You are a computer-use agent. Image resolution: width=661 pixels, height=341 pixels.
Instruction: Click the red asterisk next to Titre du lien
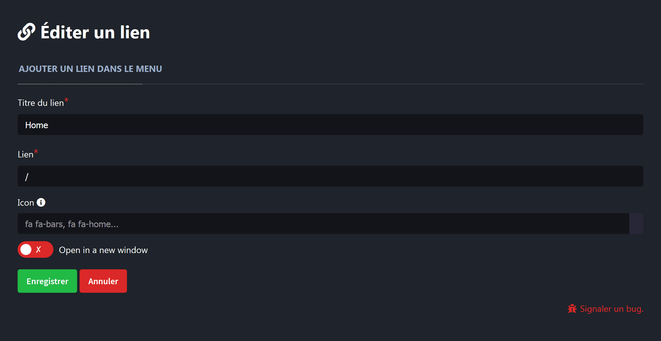pyautogui.click(x=66, y=100)
